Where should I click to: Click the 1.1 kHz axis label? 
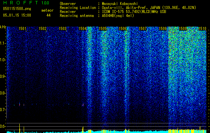click(3, 43)
